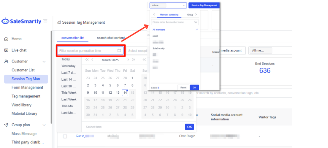Choose the robot member option

pos(155,36)
